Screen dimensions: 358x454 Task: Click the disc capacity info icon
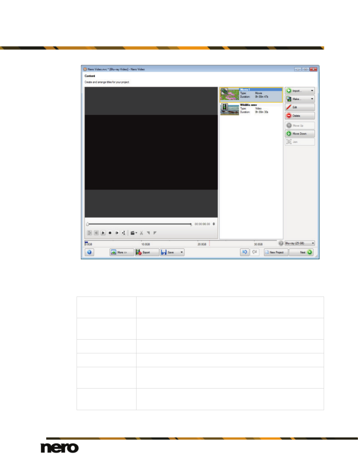281,243
